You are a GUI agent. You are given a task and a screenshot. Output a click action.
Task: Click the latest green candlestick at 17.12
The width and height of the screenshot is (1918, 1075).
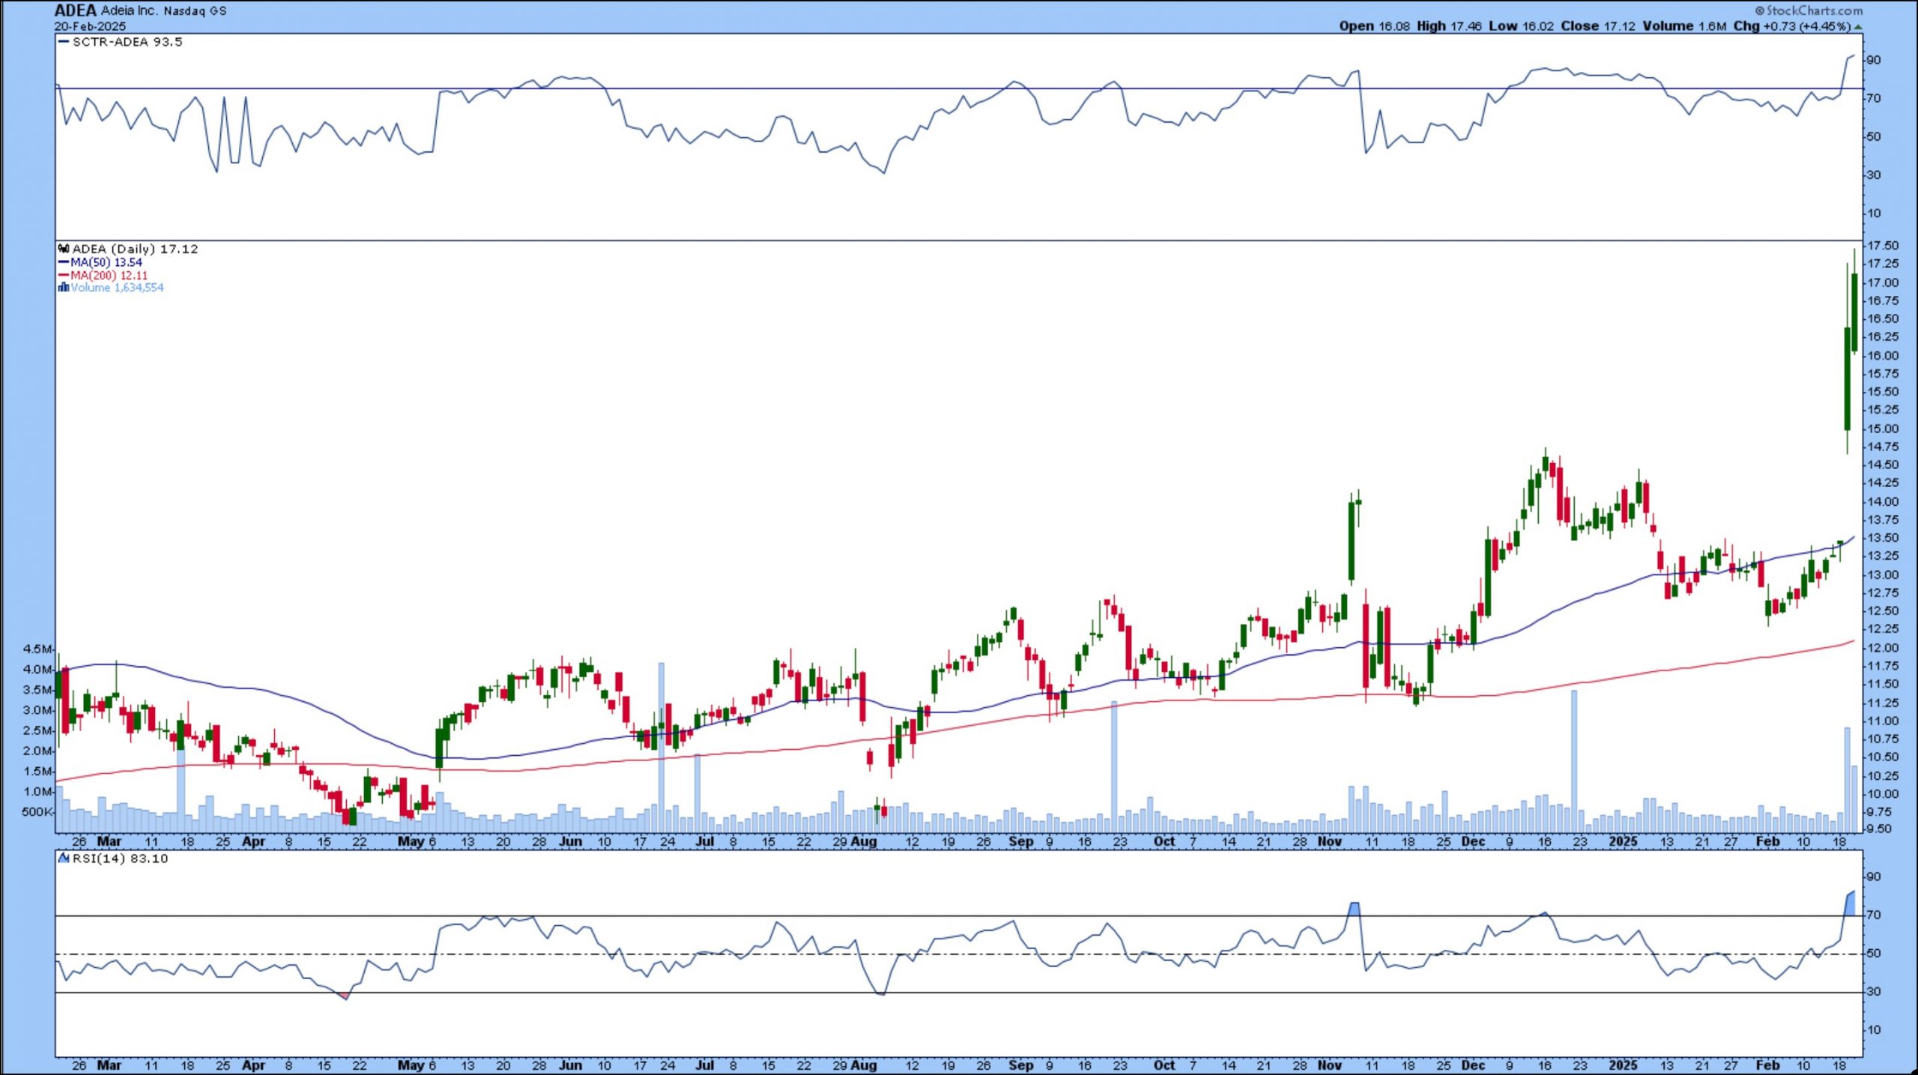tap(1854, 313)
